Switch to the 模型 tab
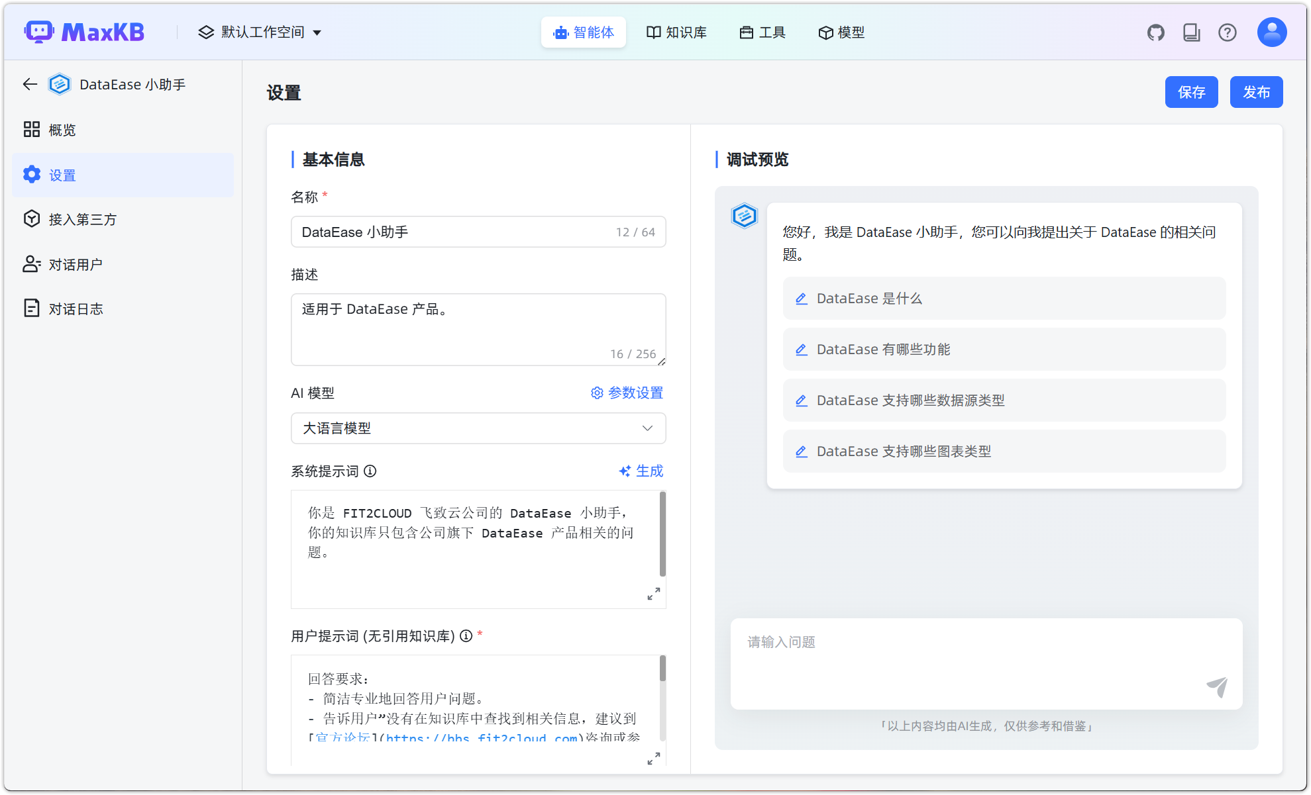 tap(841, 32)
